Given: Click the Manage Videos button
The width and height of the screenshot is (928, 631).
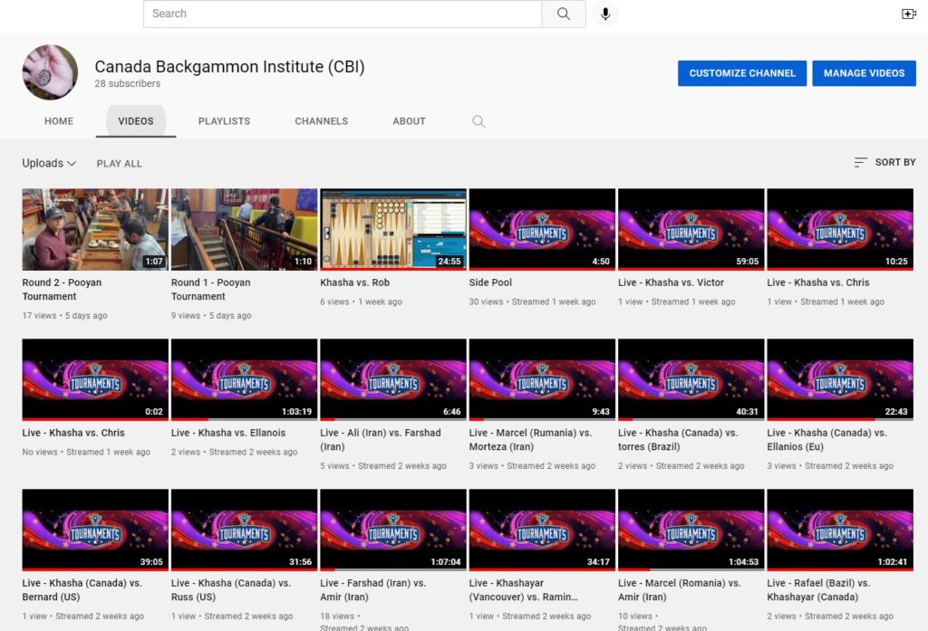Looking at the screenshot, I should coord(864,73).
